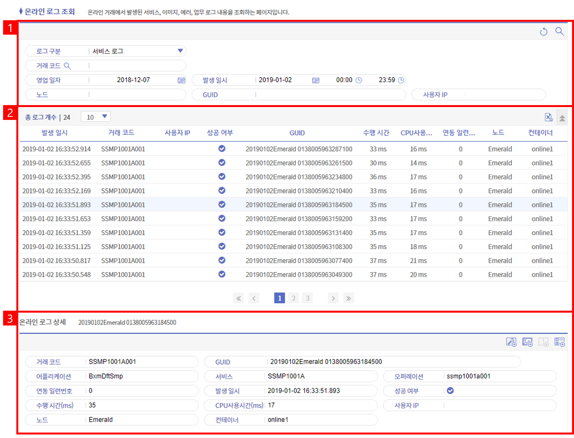
Task: Go to the first page of results
Action: [238, 298]
